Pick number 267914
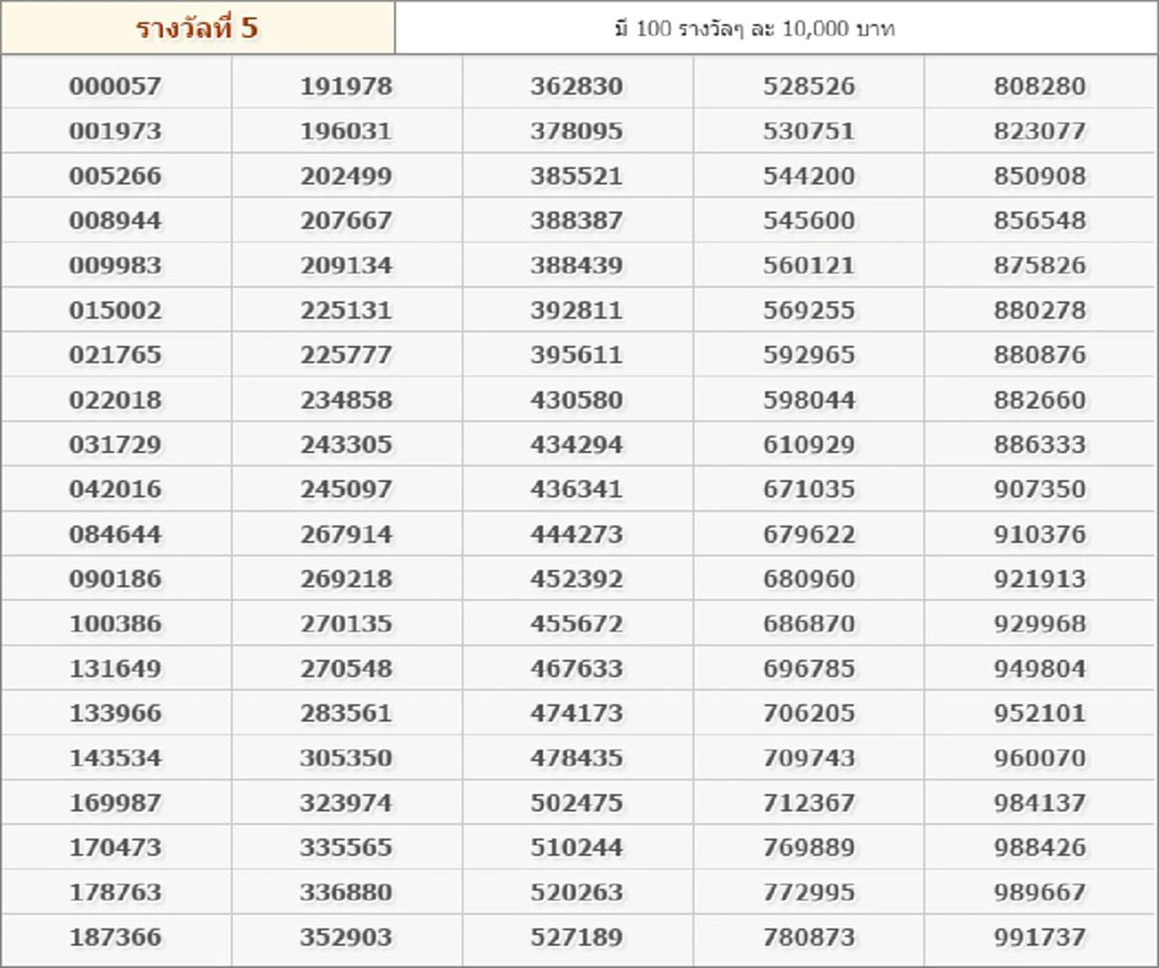The height and width of the screenshot is (968, 1159). coord(346,533)
